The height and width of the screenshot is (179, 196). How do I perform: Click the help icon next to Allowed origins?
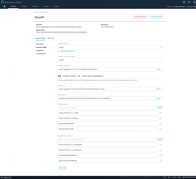coord(69,104)
